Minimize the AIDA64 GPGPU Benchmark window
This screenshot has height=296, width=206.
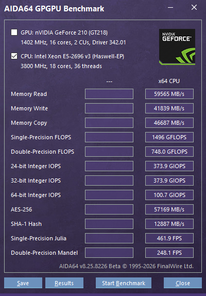click(x=170, y=8)
